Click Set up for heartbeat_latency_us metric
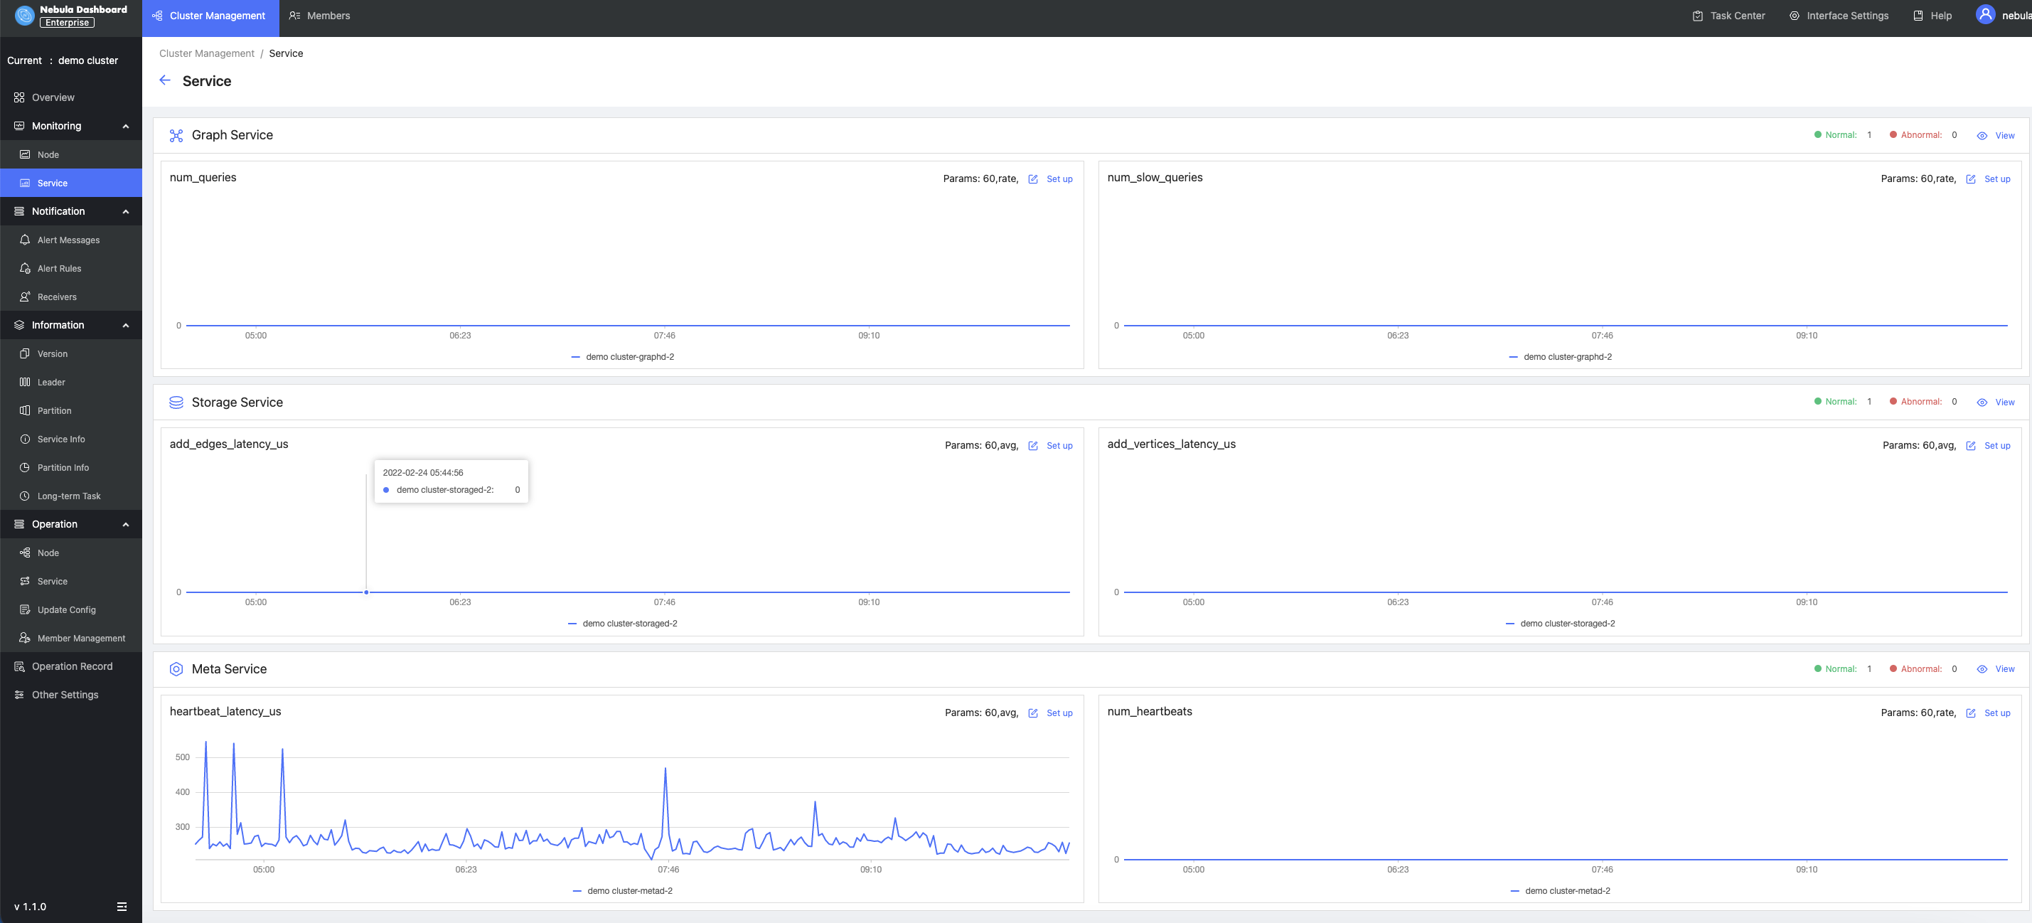The image size is (2032, 923). click(1059, 713)
